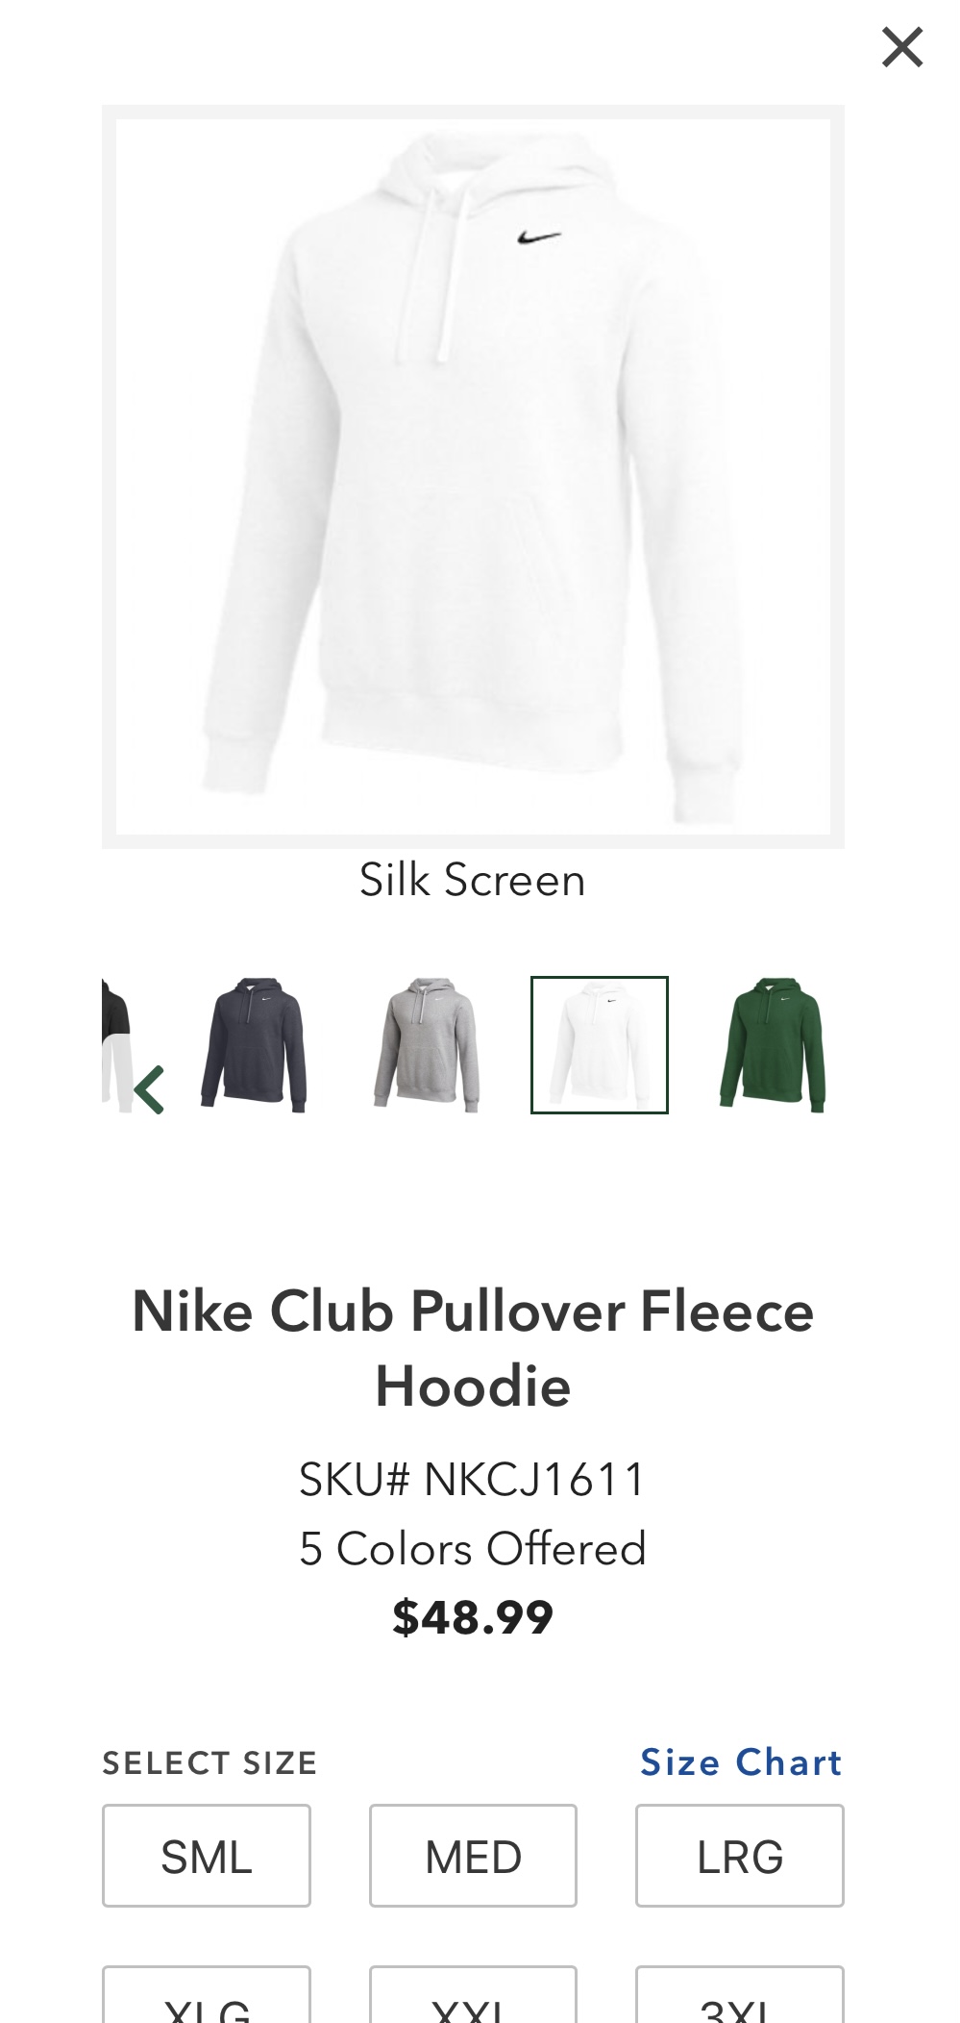Select the navy hoodie color thumbnail
This screenshot has height=2023, width=960.
coord(254,1045)
